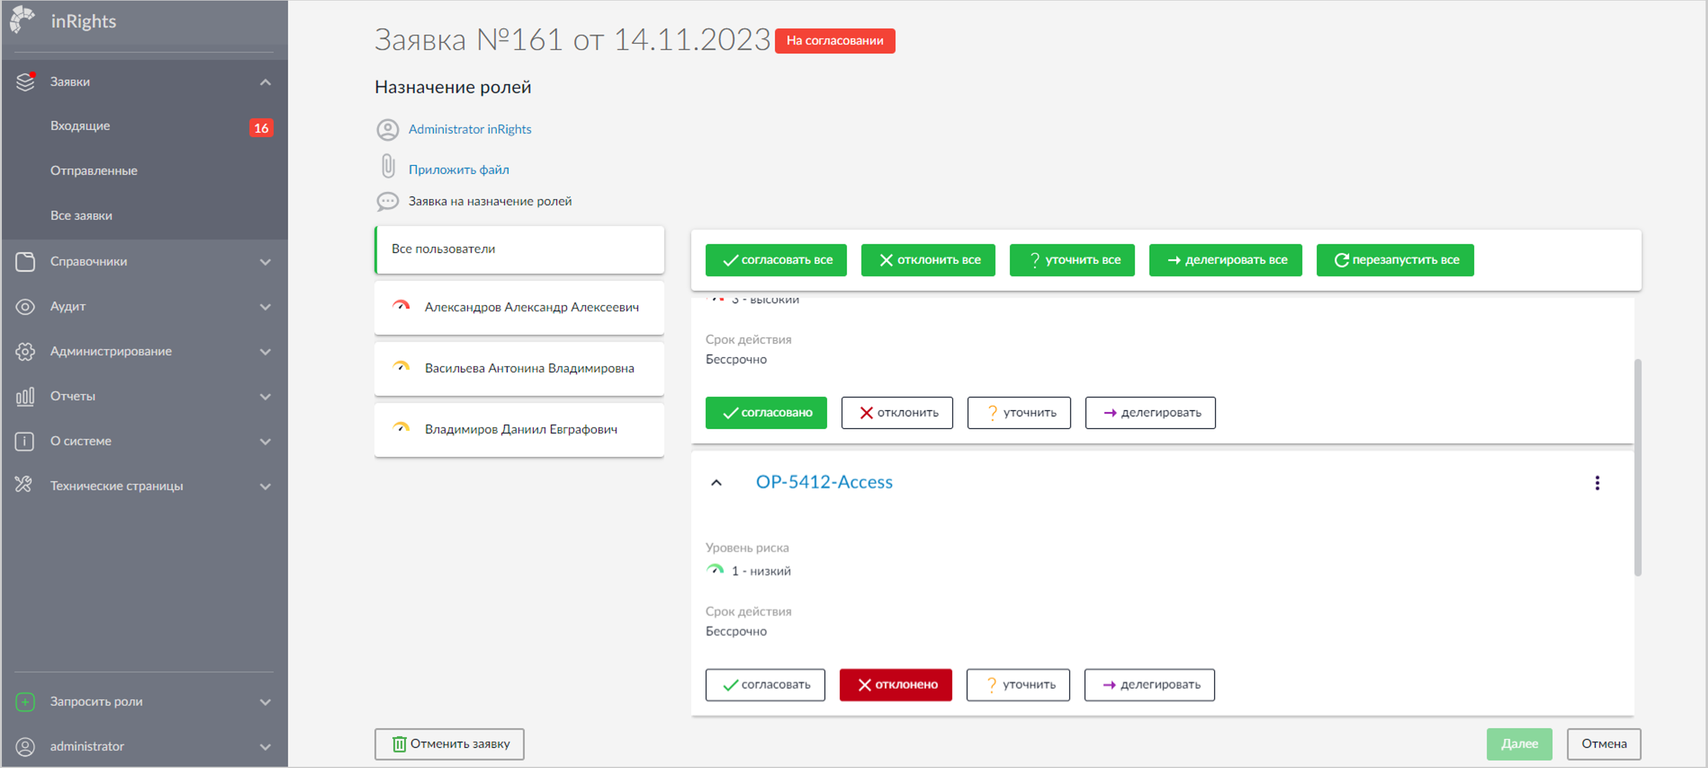1708x768 pixels.
Task: Click the roles list vertical scrollbar
Action: point(1637,467)
